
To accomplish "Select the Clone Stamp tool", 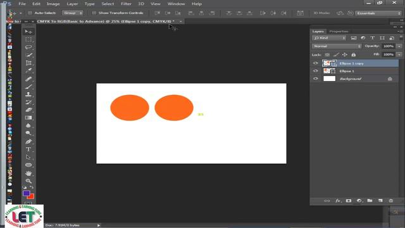I will point(28,94).
